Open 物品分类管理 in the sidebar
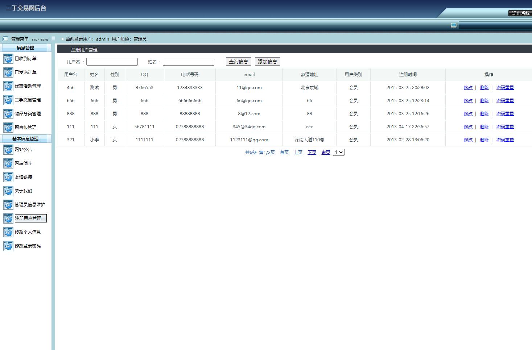Viewport: 532px width, 350px height. click(x=28, y=113)
